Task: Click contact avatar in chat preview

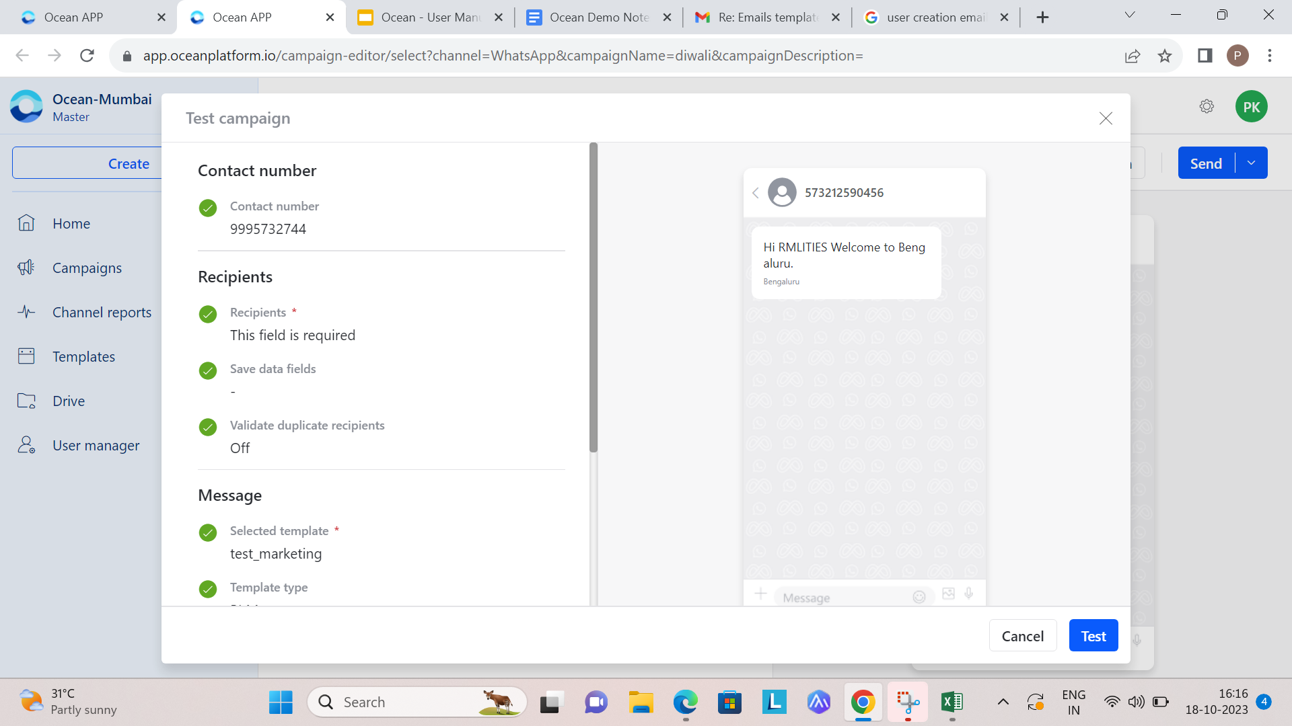Action: tap(782, 193)
